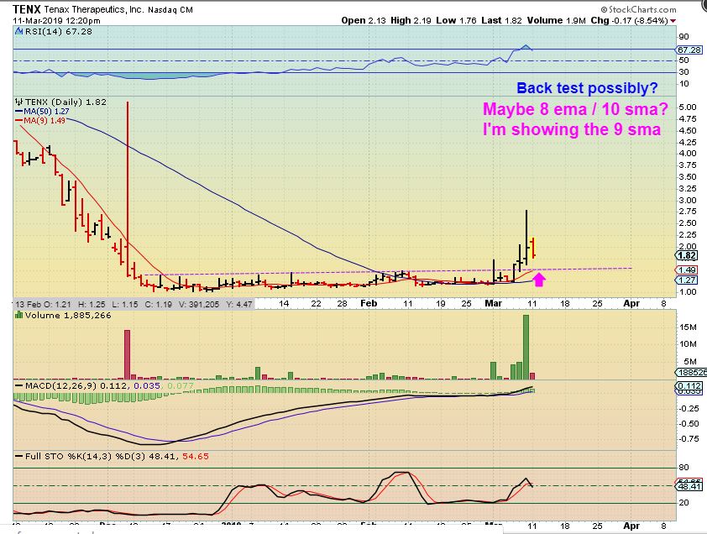Click the Nasdaq CM exchange label

(x=170, y=9)
